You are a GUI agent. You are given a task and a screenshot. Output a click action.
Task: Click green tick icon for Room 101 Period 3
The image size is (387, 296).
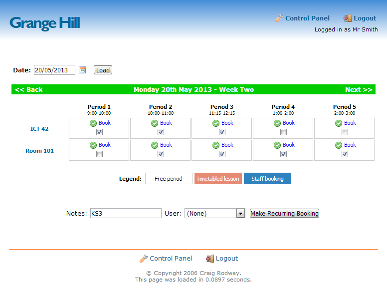tap(215, 145)
